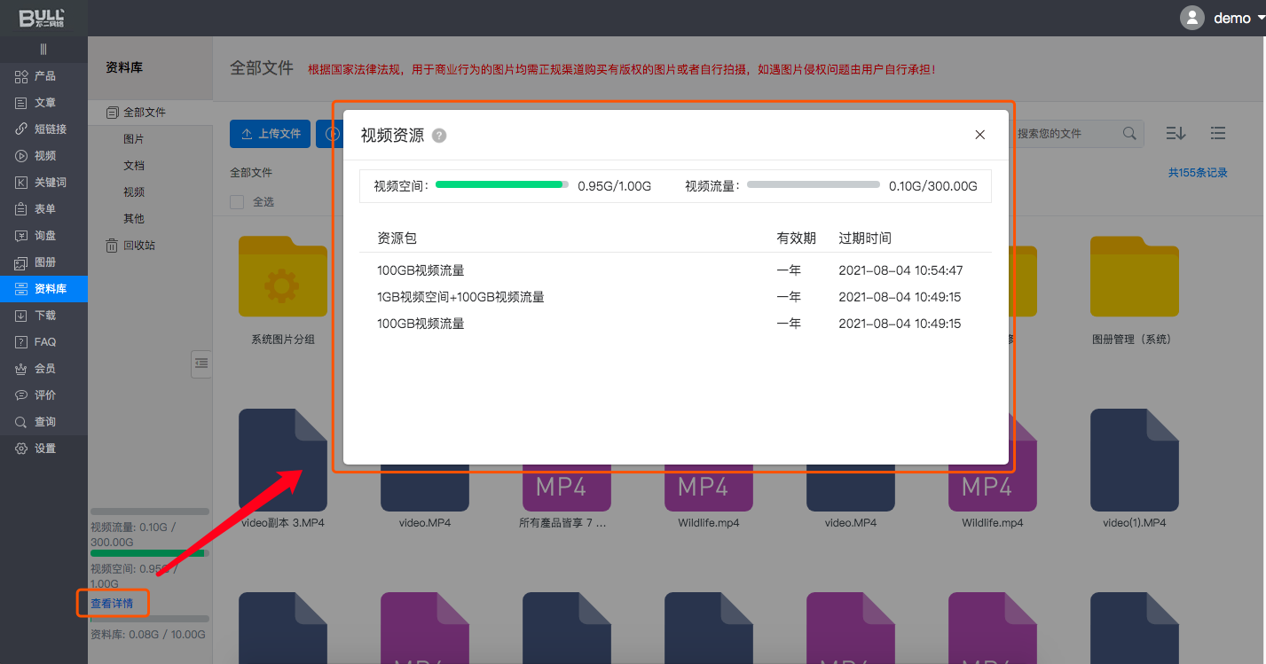Click the 查看详情 link
Viewport: 1266px width, 664px height.
112,603
